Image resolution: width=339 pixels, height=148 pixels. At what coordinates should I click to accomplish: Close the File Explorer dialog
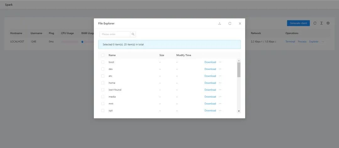click(x=240, y=24)
